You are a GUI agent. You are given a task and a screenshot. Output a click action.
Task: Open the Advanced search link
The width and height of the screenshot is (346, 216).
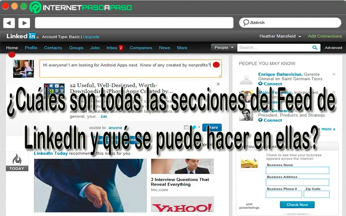pos(333,48)
